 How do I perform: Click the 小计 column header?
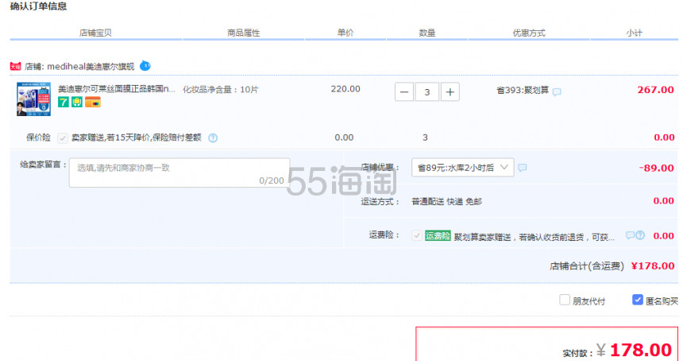coord(635,33)
